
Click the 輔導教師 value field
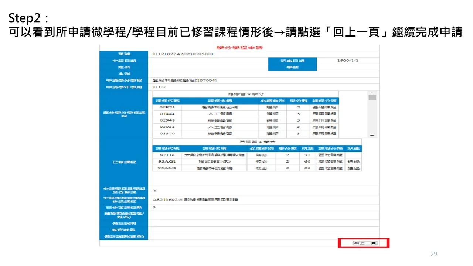263,215
